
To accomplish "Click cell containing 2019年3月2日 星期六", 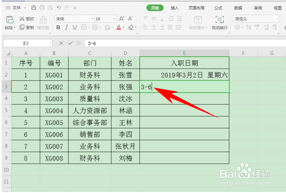I will [184, 75].
